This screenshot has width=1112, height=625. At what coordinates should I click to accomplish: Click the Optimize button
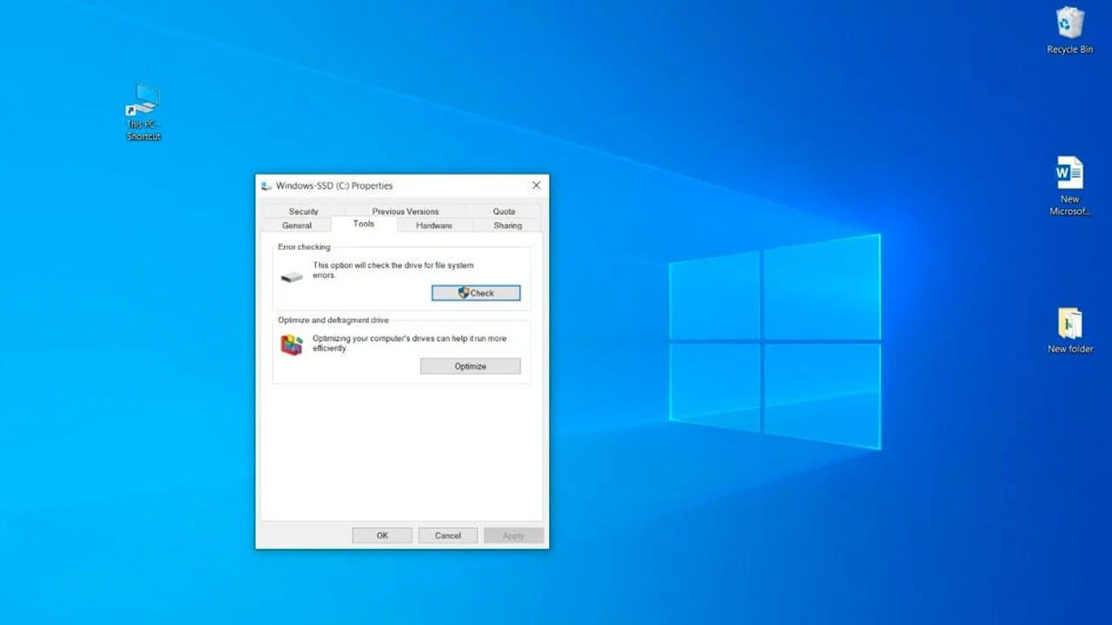coord(470,366)
